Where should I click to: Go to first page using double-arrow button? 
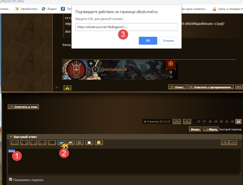point(177,121)
